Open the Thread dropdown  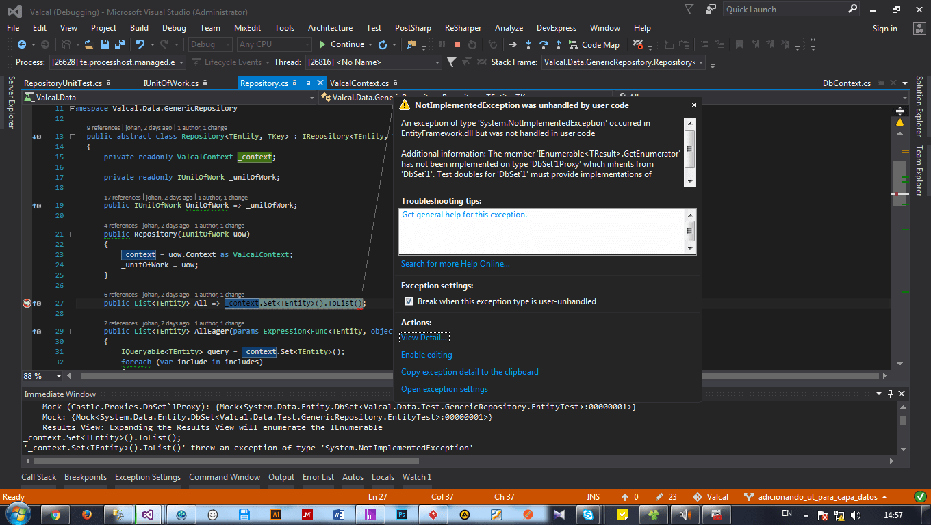click(x=374, y=62)
